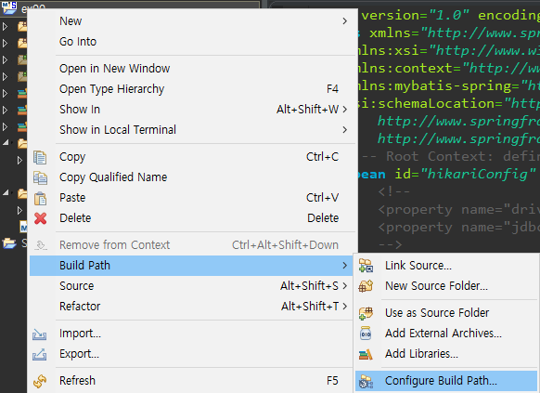Click the arrow beside New

click(x=345, y=21)
